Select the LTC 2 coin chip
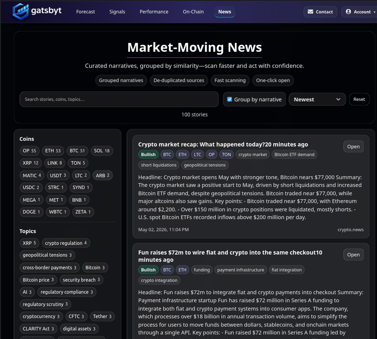377x339 pixels. 81,175
